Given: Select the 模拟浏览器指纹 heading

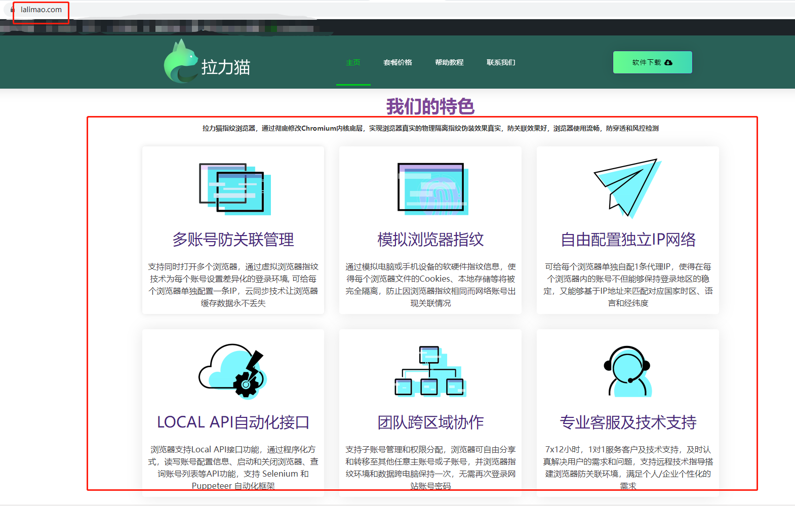Looking at the screenshot, I should click(x=430, y=240).
